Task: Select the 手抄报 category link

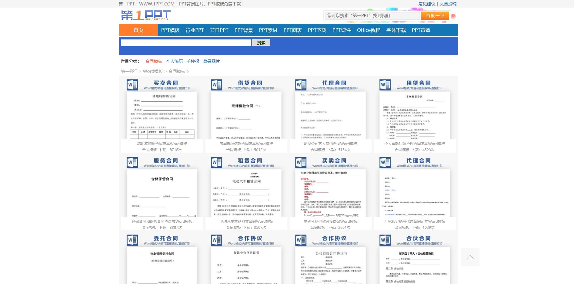Action: 193,61
